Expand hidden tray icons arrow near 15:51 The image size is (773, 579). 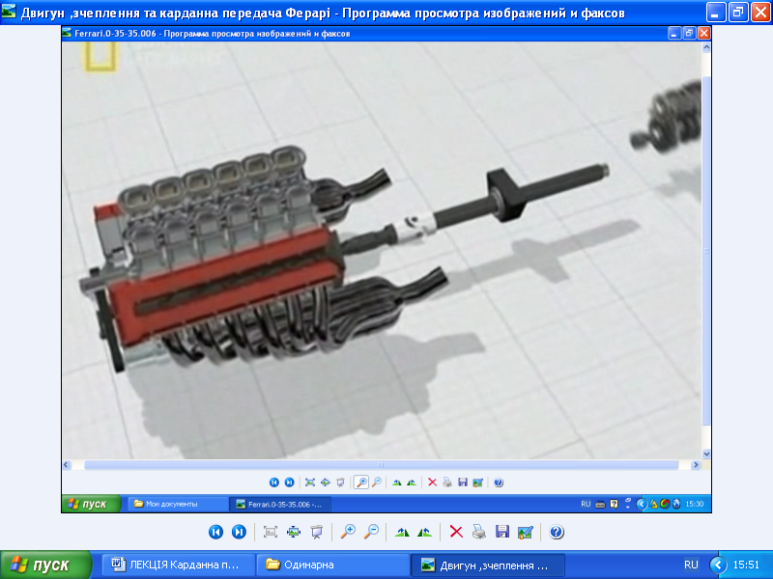(x=718, y=565)
